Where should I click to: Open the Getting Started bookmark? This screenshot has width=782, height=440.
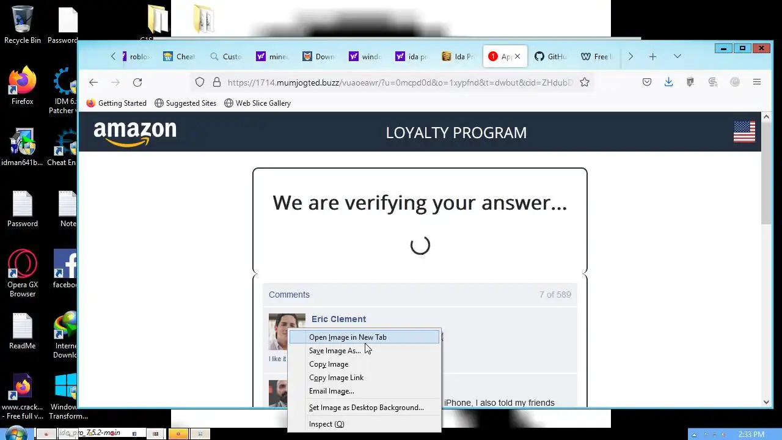(x=117, y=103)
